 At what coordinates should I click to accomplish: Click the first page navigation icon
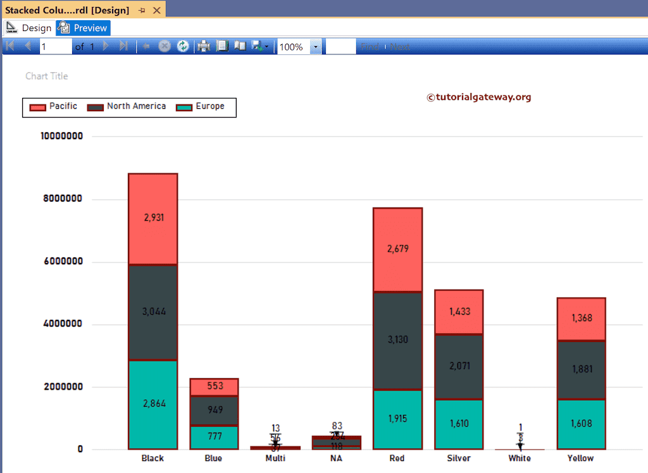click(x=11, y=46)
